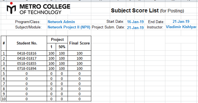
Task: Select student number '0718-01894'
Action: click(x=27, y=68)
